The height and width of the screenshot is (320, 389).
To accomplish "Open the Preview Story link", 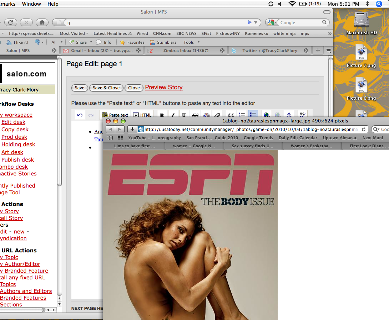I will 164,87.
